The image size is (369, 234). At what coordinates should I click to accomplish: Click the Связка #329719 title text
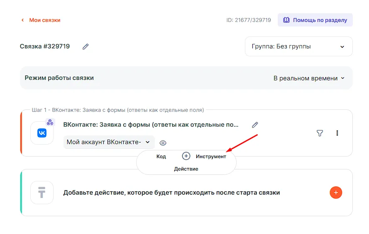click(x=45, y=46)
